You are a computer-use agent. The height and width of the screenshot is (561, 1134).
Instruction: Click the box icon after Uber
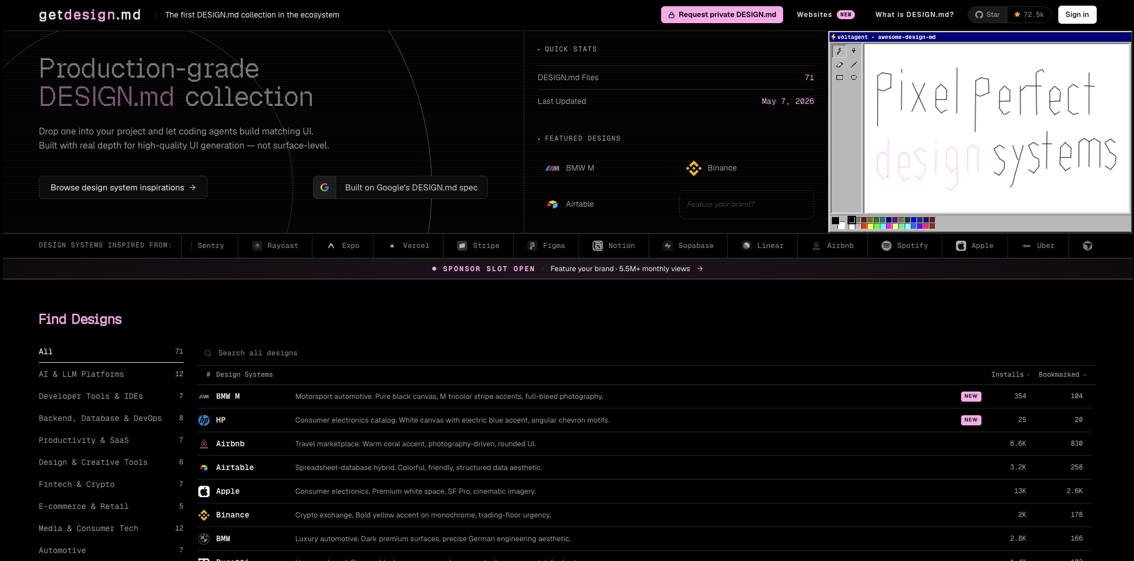(x=1087, y=246)
